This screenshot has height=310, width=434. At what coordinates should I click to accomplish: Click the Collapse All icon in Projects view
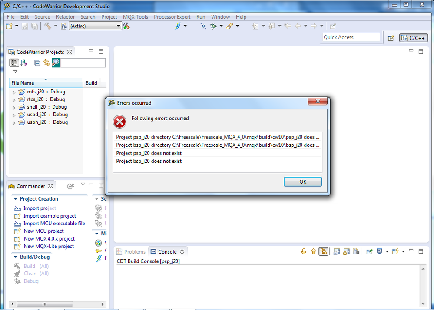tap(37, 63)
